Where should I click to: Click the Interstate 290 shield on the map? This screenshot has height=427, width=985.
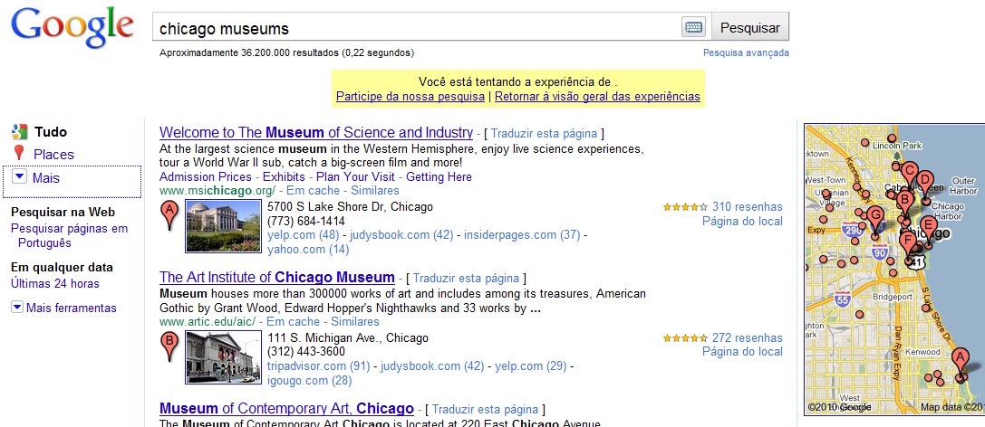tap(851, 230)
